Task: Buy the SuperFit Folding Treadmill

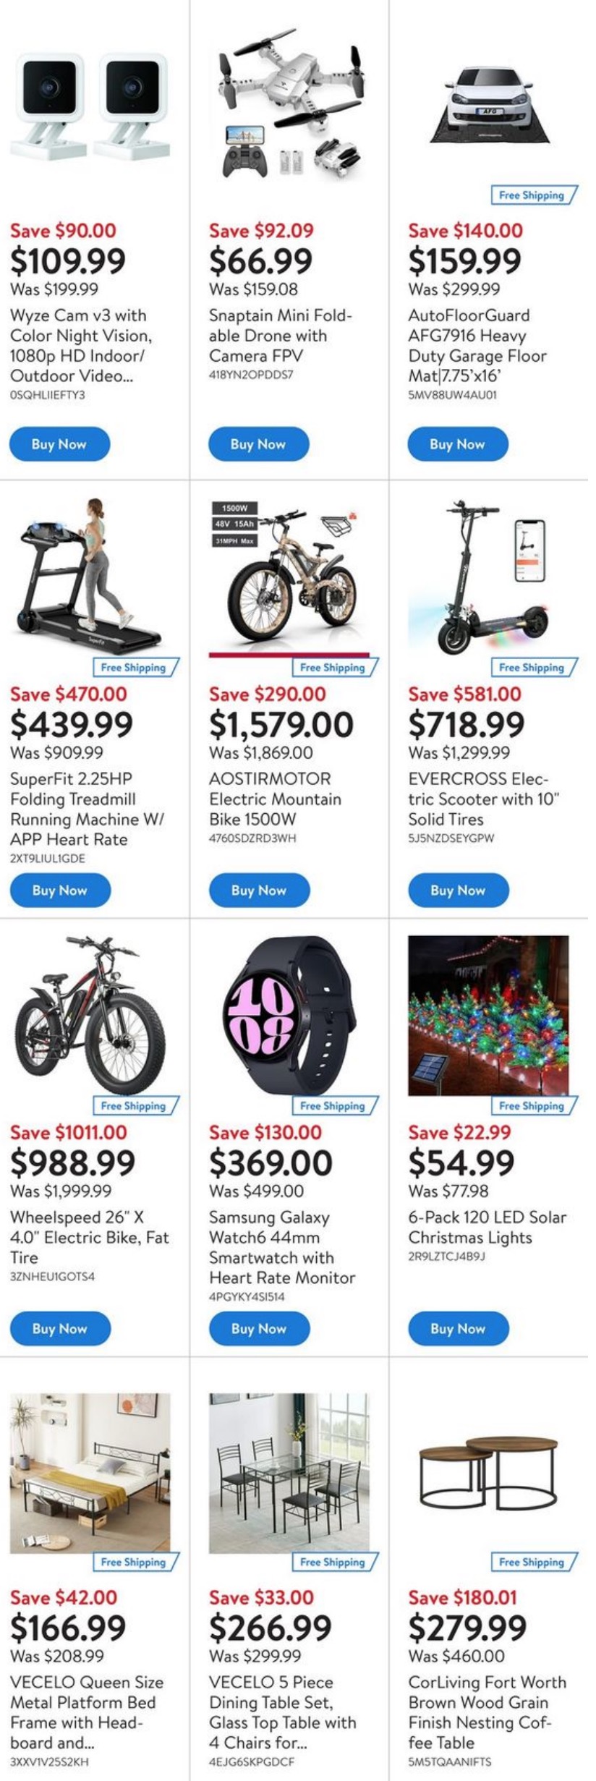Action: coord(60,890)
